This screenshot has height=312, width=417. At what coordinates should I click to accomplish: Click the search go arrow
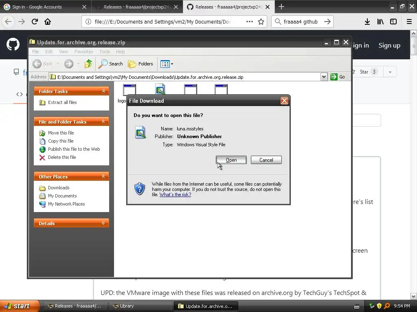(x=327, y=22)
